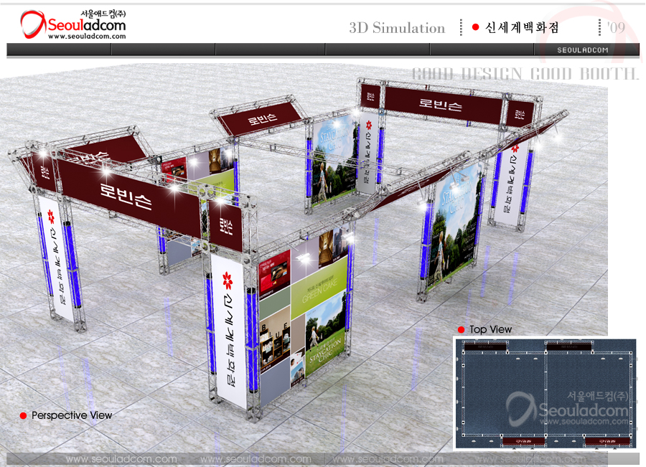
Task: Open the SEOULADCOM tab in the dark bar
Action: (583, 50)
